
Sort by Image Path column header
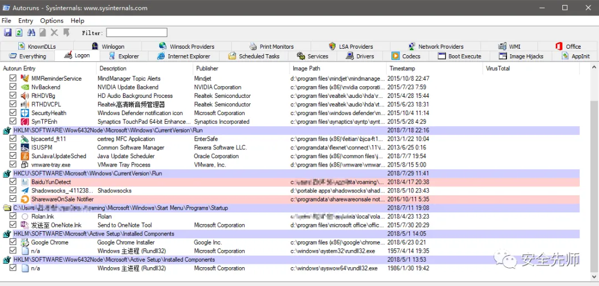click(x=338, y=69)
